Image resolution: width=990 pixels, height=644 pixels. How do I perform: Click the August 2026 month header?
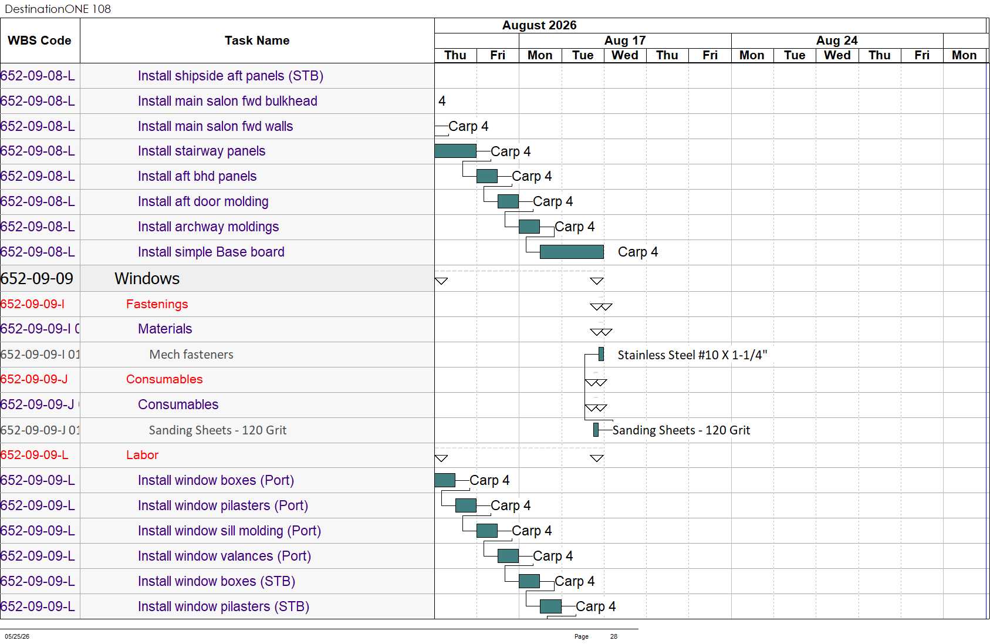[539, 25]
